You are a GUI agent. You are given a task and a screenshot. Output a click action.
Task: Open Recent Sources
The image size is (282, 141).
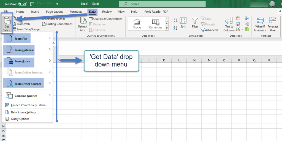pos(54,18)
